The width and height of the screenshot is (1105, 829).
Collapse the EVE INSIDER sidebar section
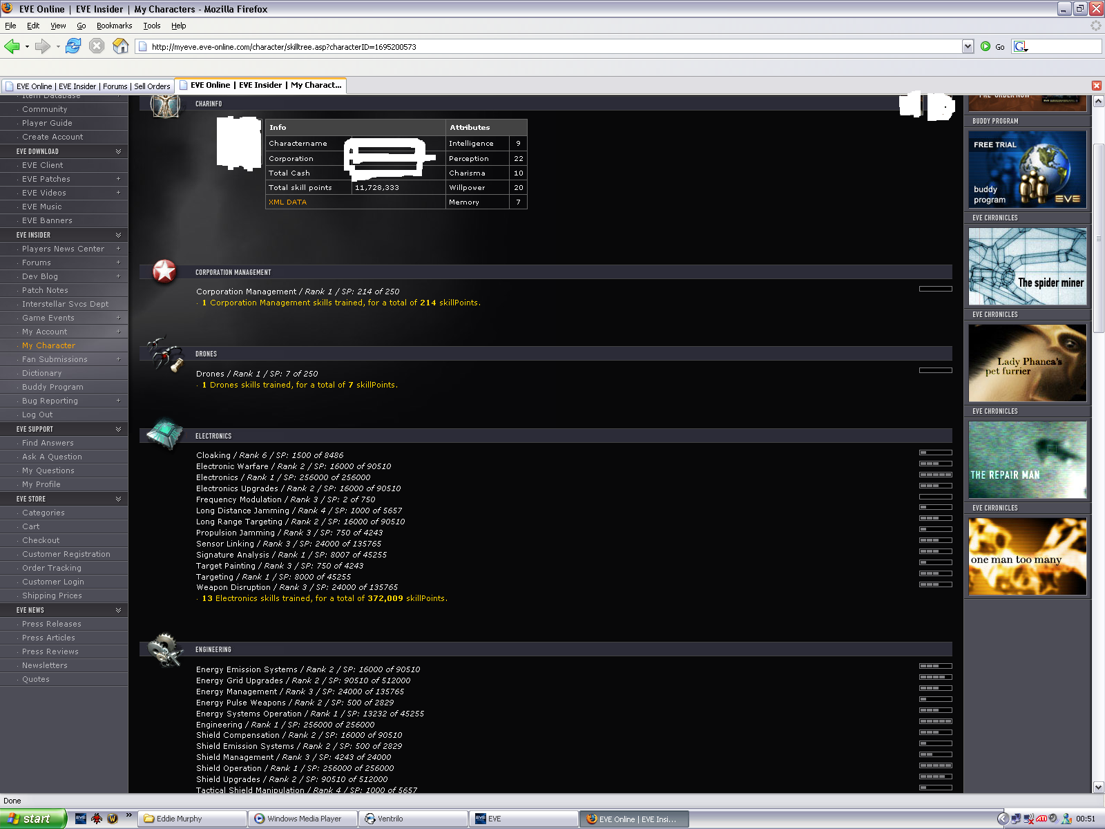[118, 235]
